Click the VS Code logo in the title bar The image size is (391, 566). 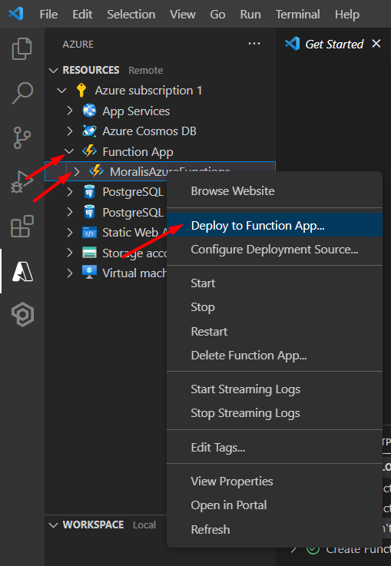click(x=16, y=14)
